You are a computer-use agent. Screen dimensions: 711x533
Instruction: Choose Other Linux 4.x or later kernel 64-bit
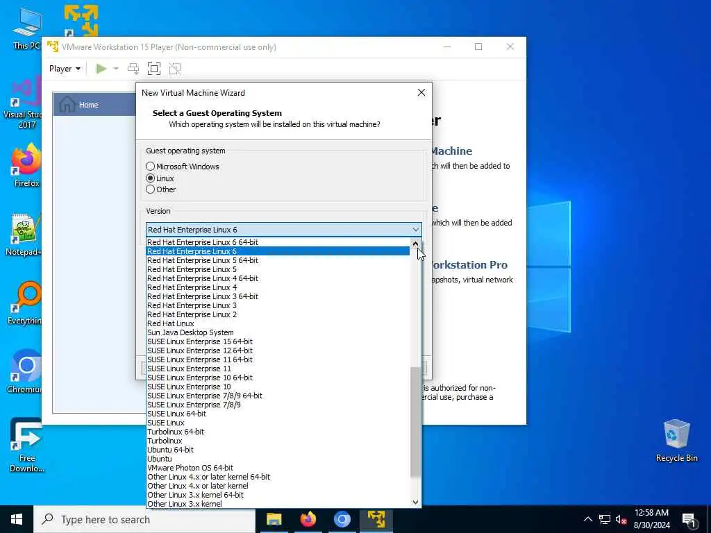point(278,477)
